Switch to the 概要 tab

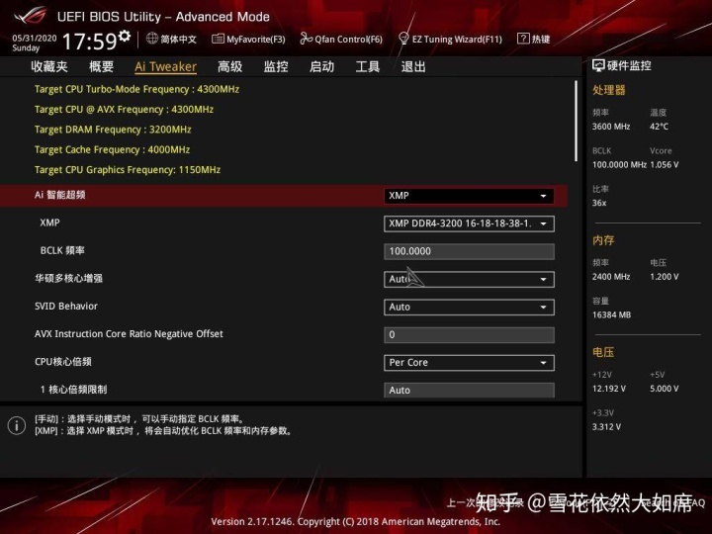[x=101, y=67]
